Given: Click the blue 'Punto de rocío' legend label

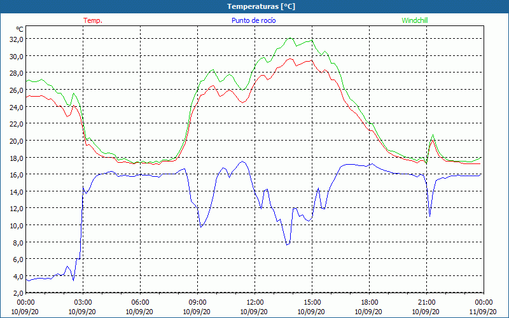Looking at the screenshot, I should pyautogui.click(x=253, y=20).
